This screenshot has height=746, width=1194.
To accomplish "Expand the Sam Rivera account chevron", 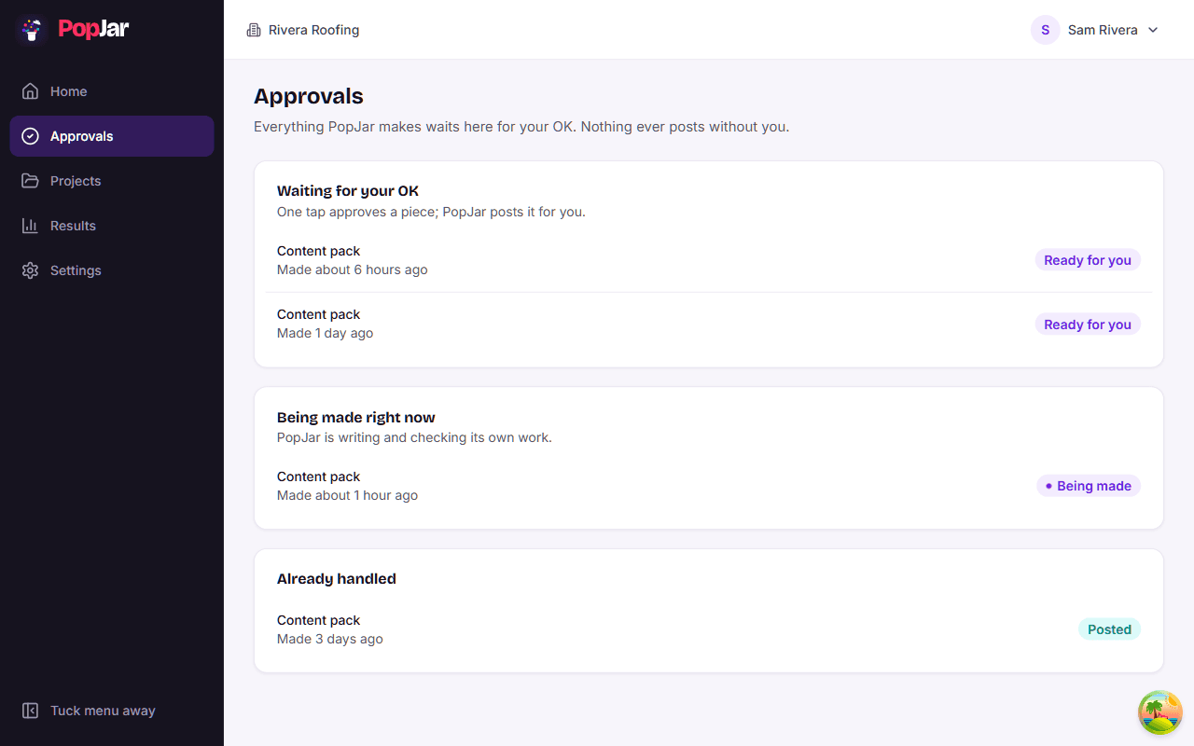I will click(1153, 30).
